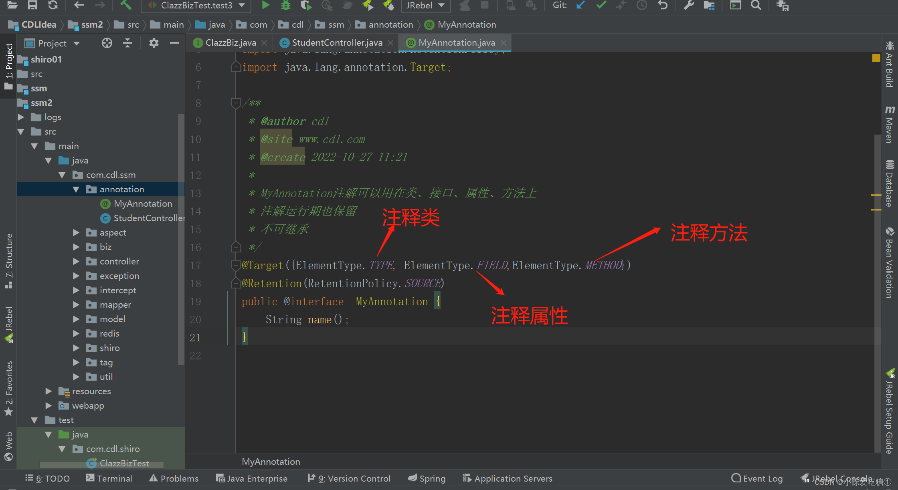Click the project panel settings gear
898x490 pixels.
tap(154, 43)
